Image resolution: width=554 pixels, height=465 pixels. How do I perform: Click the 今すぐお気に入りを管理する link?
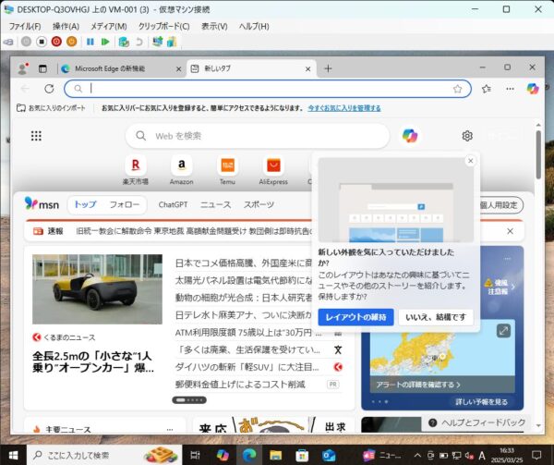344,108
